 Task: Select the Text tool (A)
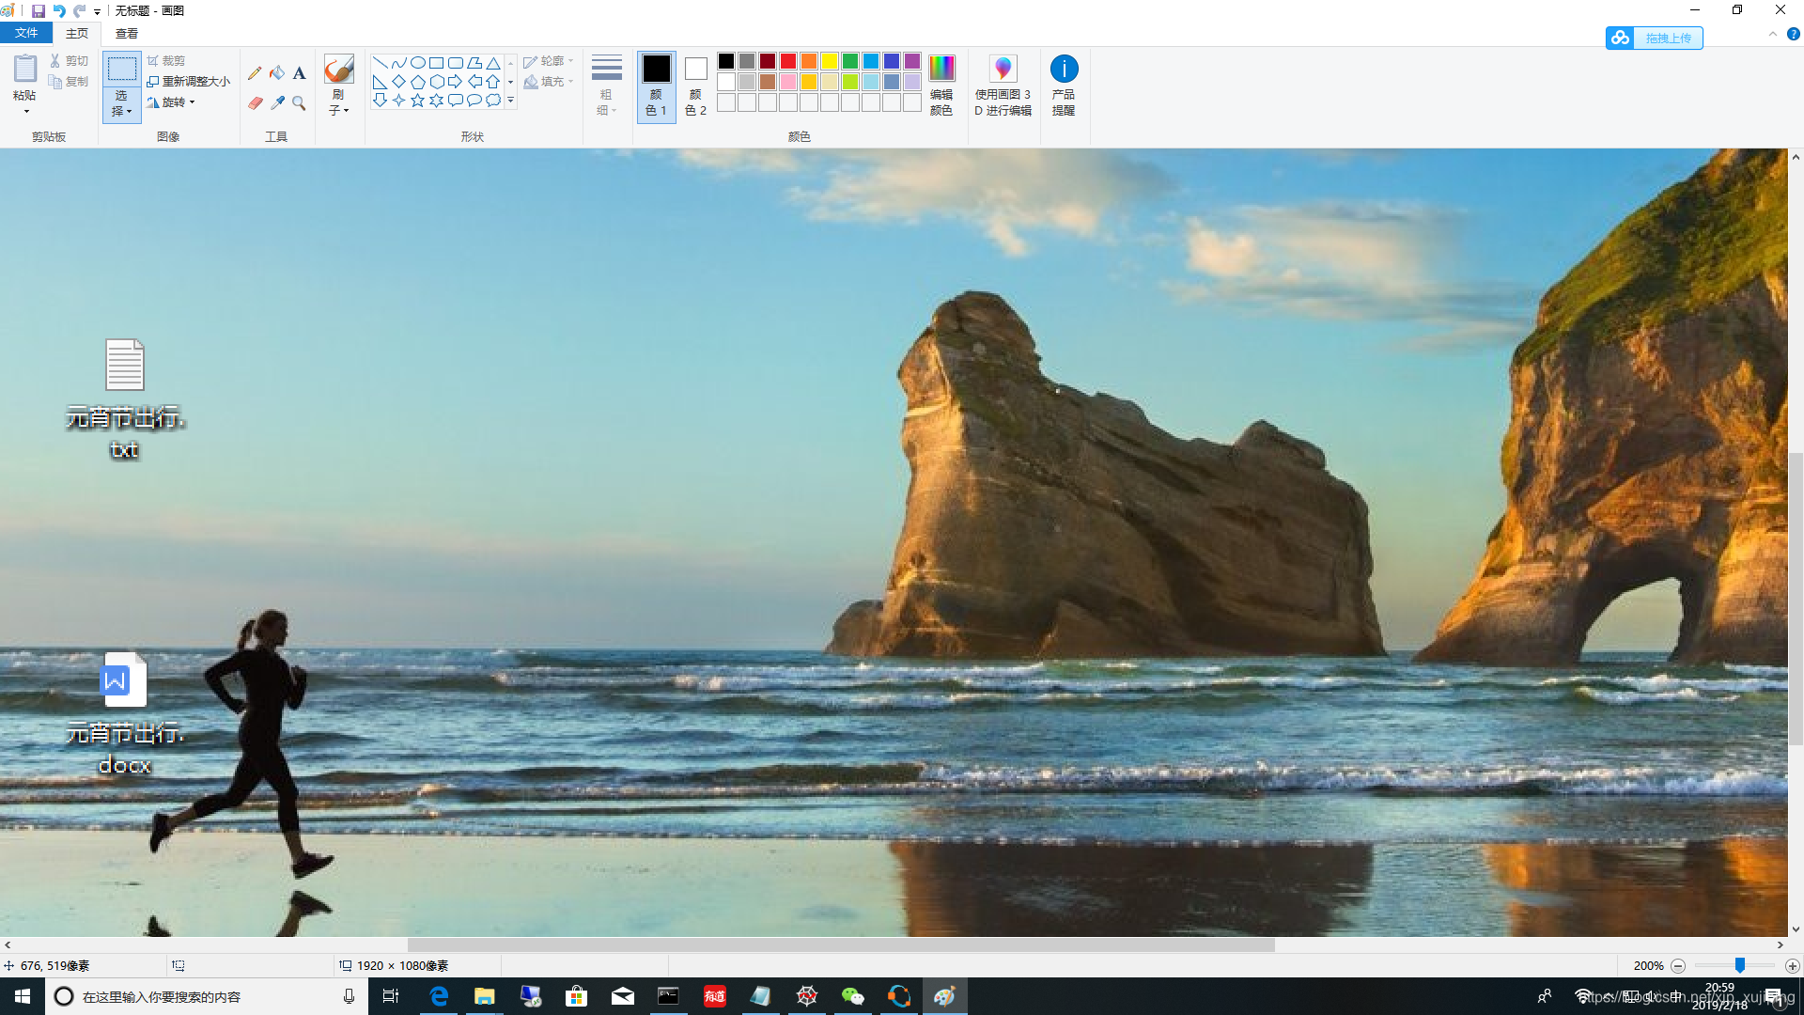tap(299, 73)
